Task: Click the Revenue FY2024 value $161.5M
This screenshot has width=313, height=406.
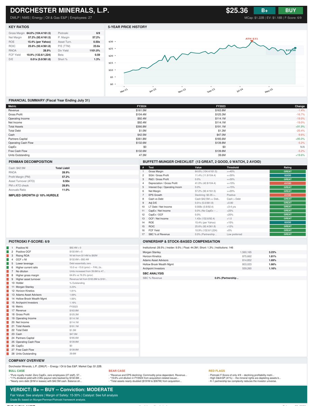Action: (141, 110)
